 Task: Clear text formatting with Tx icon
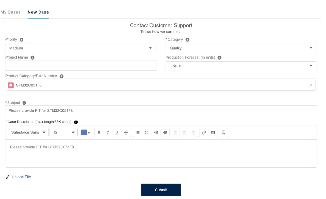click(224, 132)
